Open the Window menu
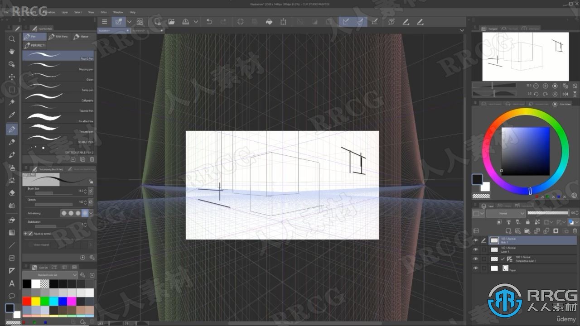Viewport: 580px width, 326px height. pyautogui.click(x=118, y=12)
